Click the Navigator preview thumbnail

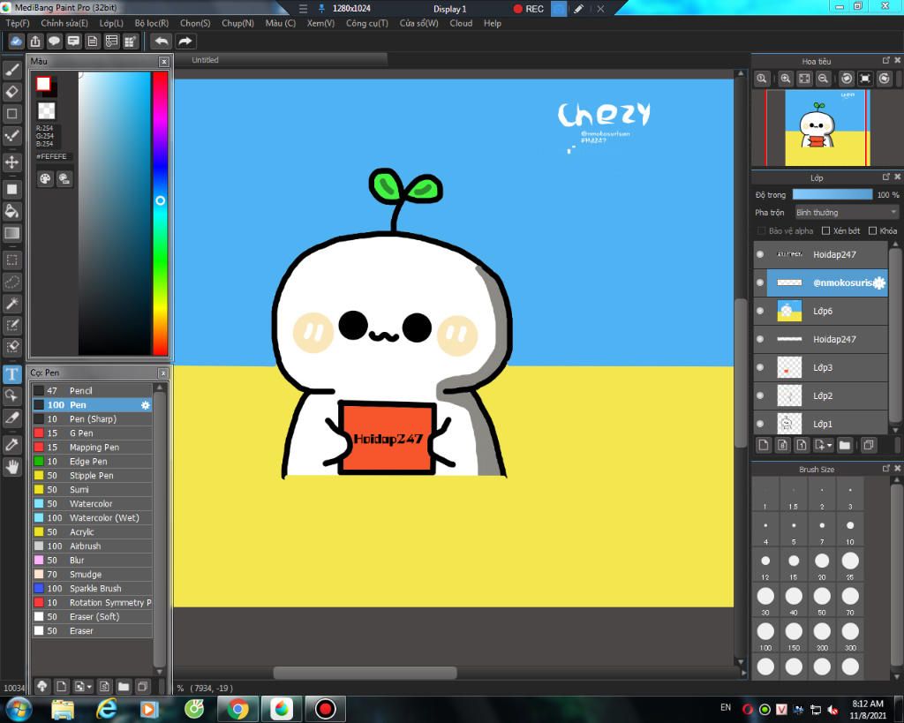click(x=825, y=128)
